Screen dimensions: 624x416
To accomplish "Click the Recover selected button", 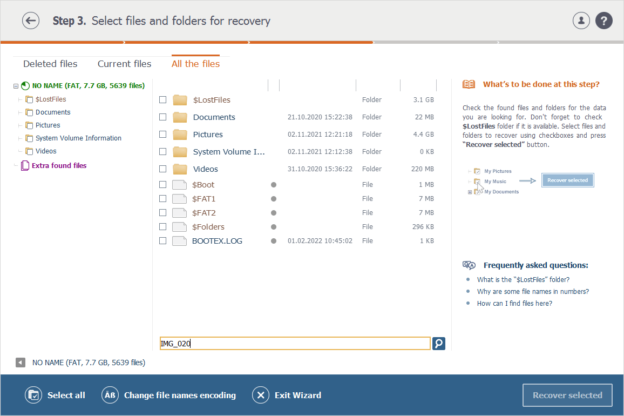I will click(567, 395).
